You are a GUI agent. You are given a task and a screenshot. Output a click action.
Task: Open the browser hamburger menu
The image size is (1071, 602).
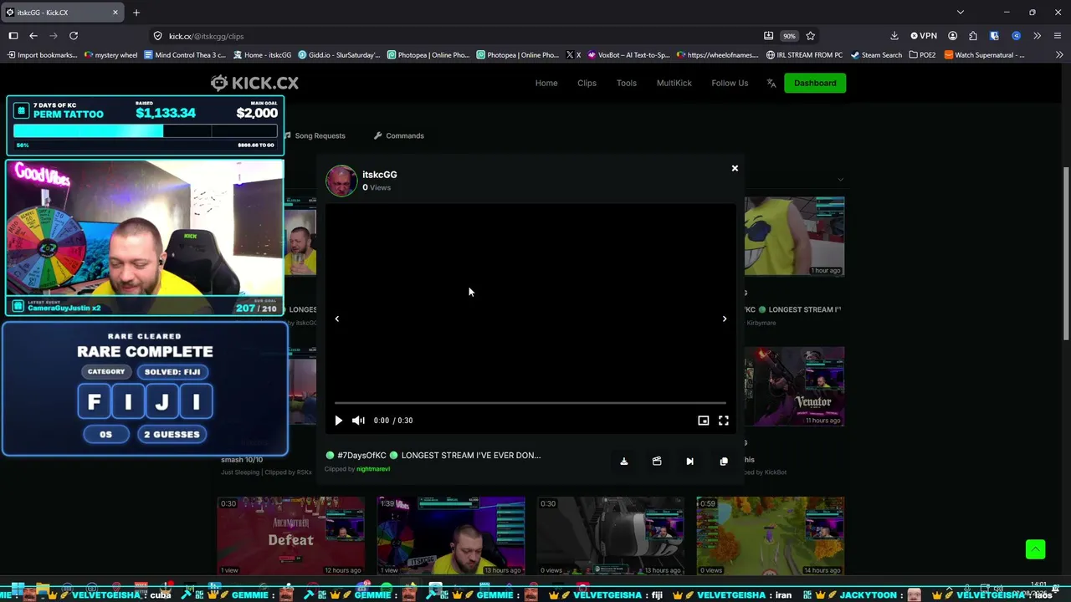[x=1058, y=36]
